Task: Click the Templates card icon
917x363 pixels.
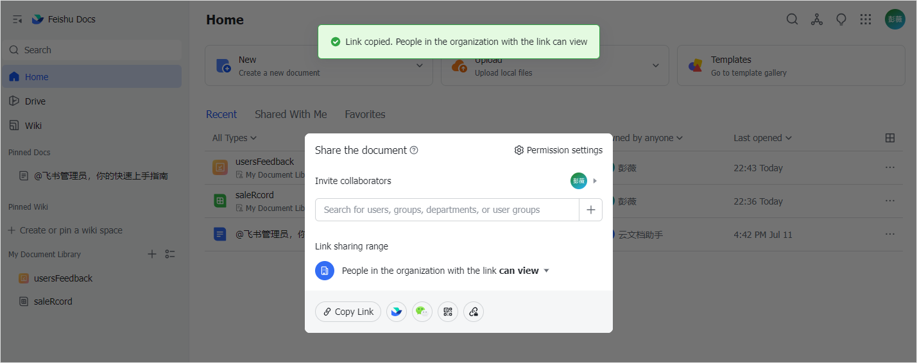Action: (696, 65)
